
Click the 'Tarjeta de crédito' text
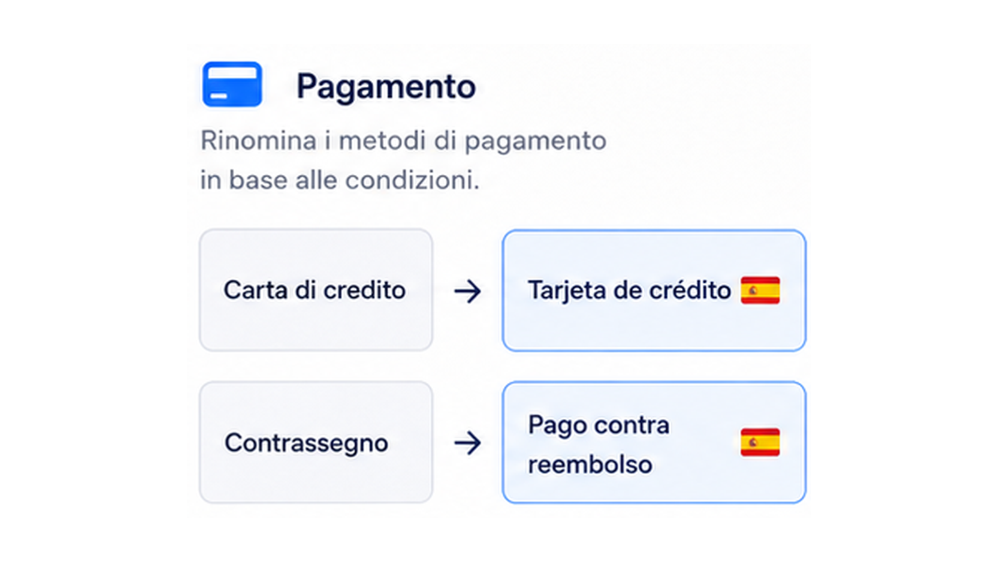(x=629, y=290)
